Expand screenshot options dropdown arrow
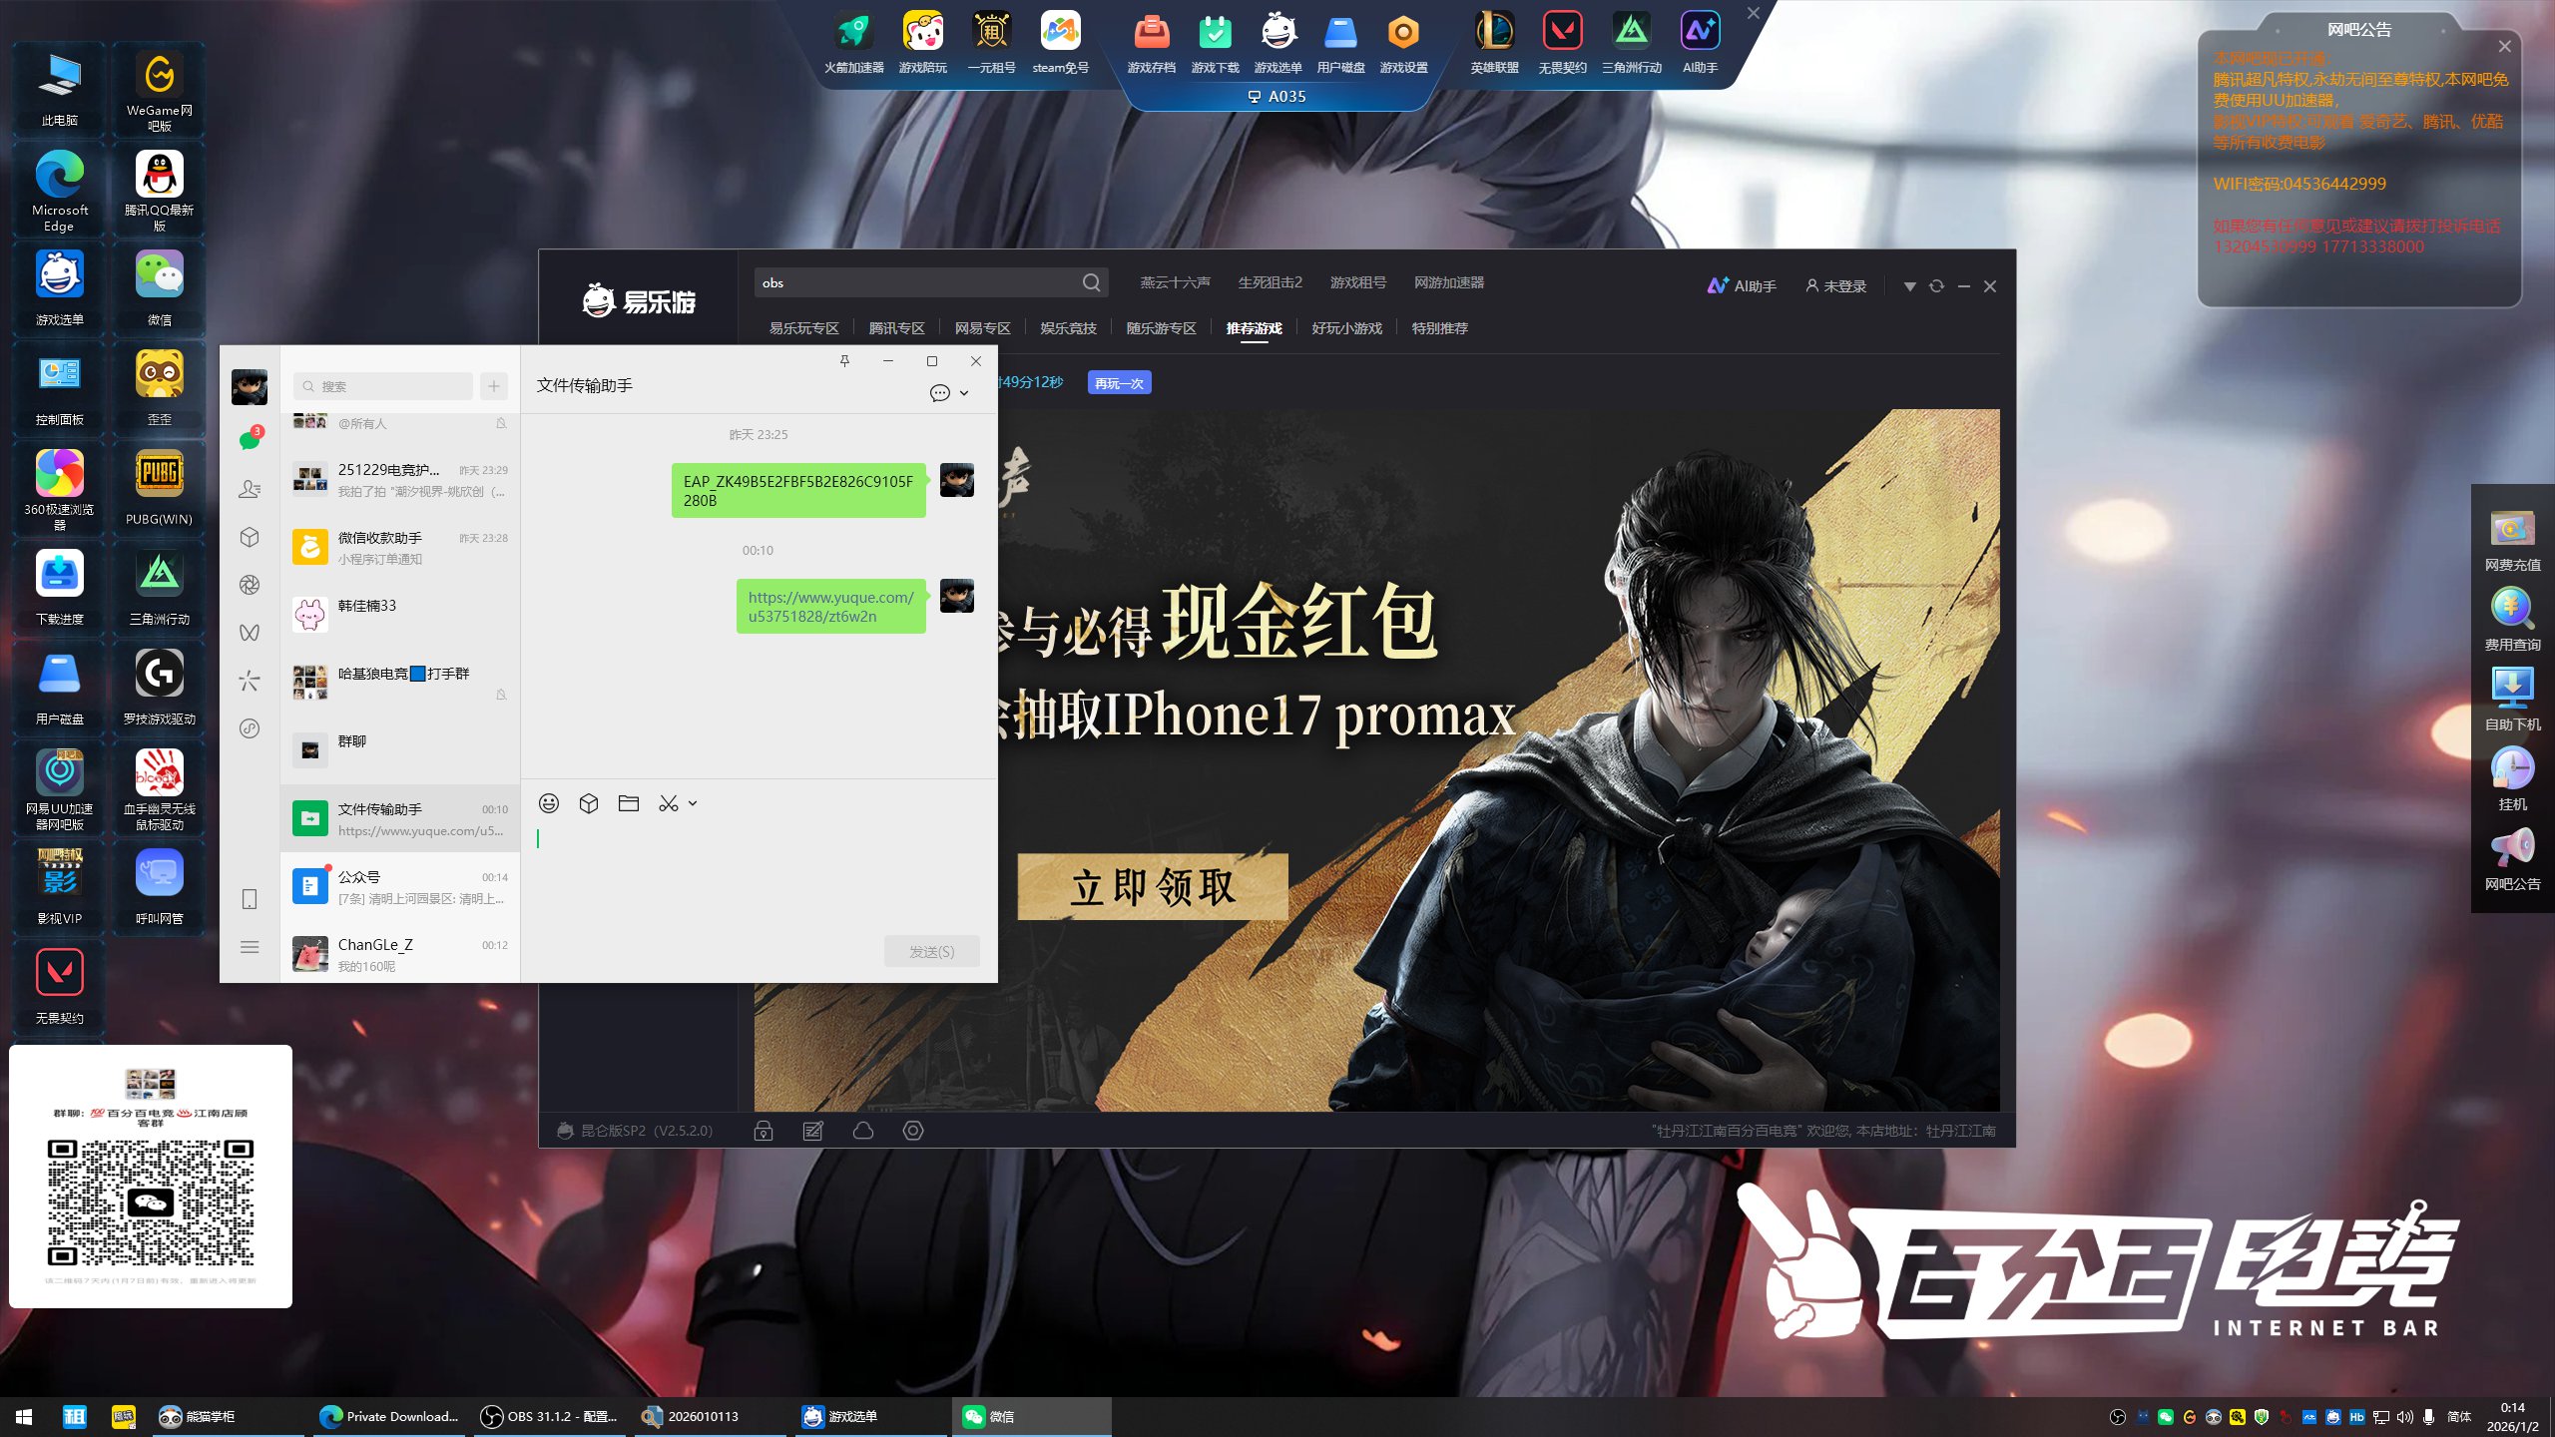This screenshot has width=2555, height=1437. tap(693, 803)
